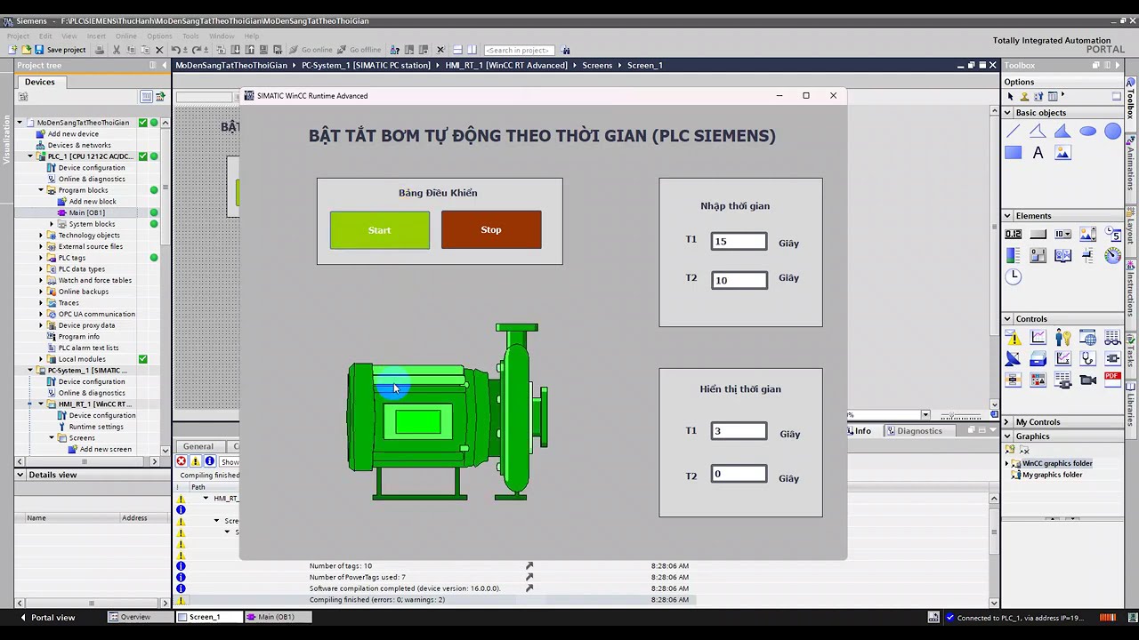
Task: Click the T1 input time field showing 15
Action: tap(739, 241)
